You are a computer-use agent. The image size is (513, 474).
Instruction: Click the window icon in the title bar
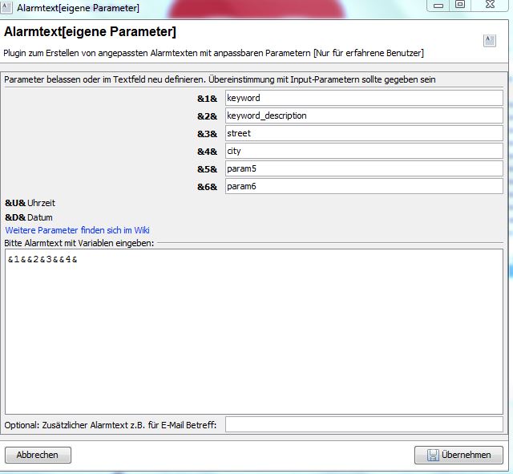(x=6, y=7)
